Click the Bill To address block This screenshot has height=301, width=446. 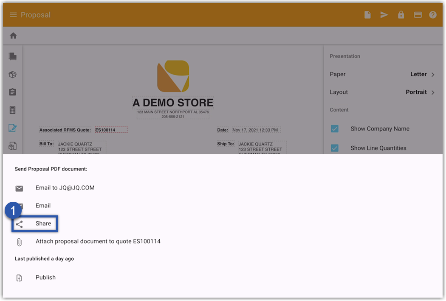pyautogui.click(x=82, y=148)
